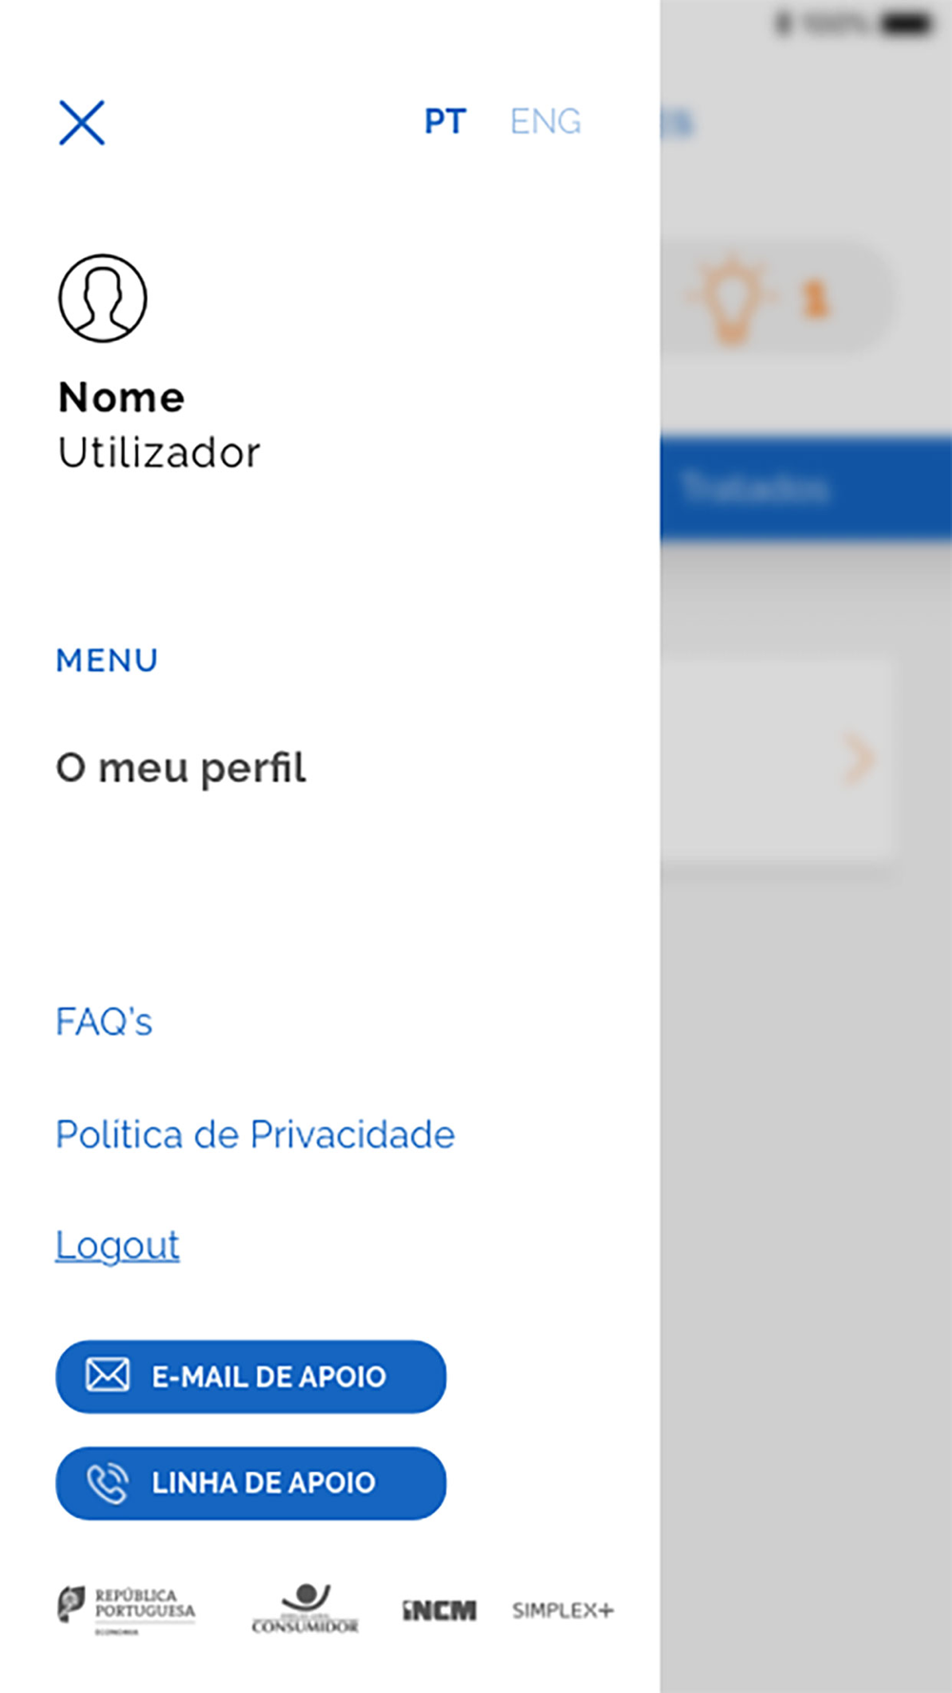Open the FAQ's link

point(104,1022)
